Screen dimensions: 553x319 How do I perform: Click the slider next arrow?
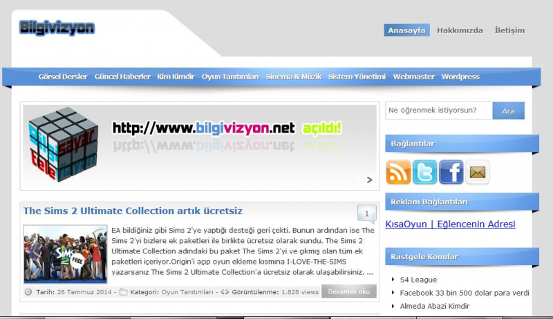pos(369,180)
